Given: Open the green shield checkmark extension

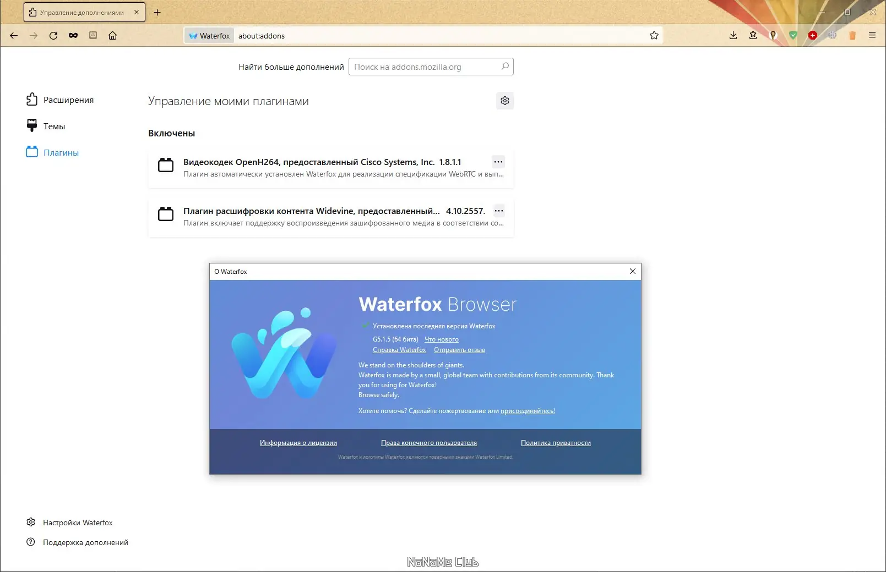Looking at the screenshot, I should click(793, 35).
